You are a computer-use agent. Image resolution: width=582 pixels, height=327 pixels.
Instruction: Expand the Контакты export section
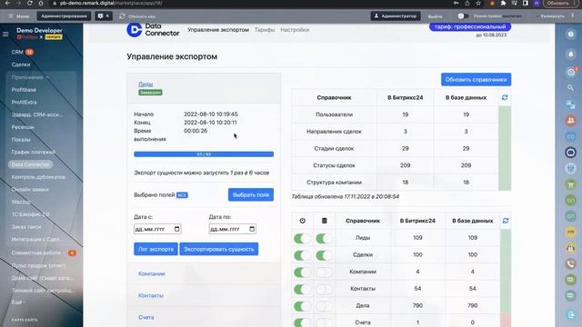(151, 295)
